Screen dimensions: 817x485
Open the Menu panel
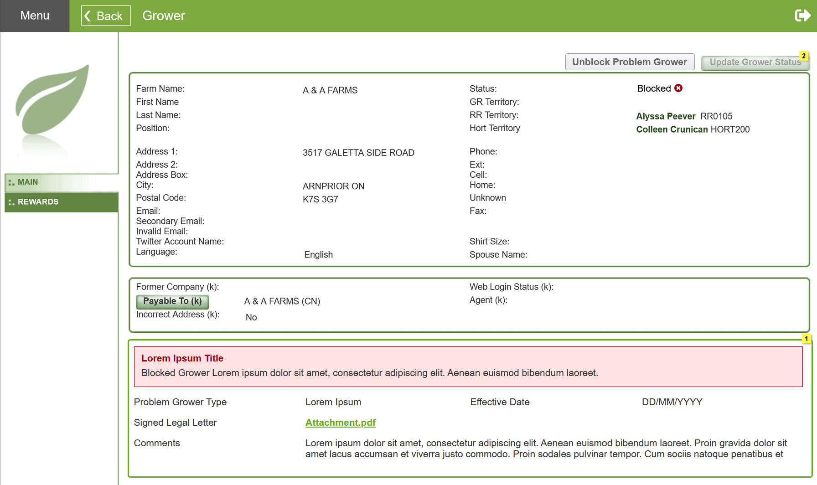tap(35, 15)
